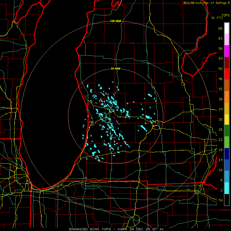Pick legend value 26
The width and height of the screenshot is (231, 231).
220,130
